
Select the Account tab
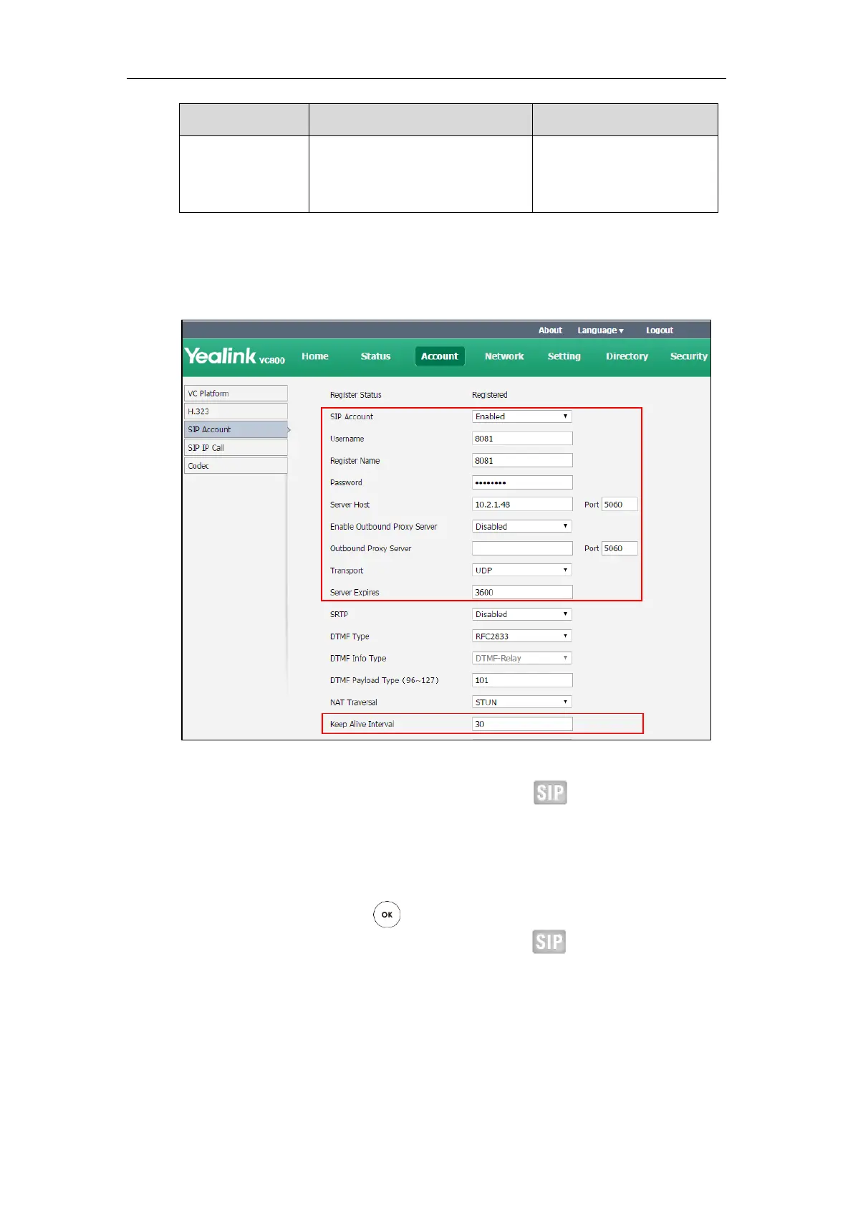click(x=440, y=356)
